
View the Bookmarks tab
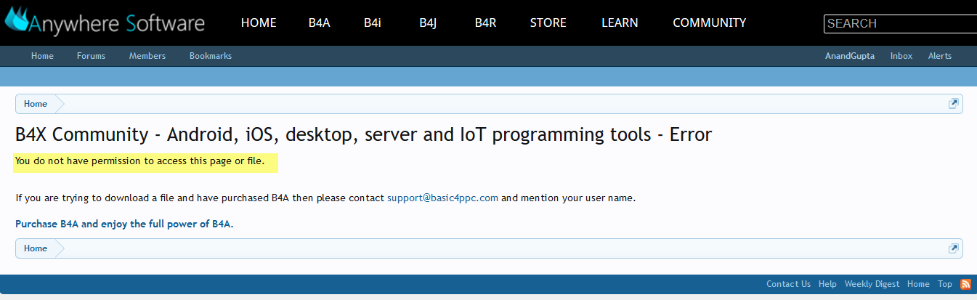211,56
